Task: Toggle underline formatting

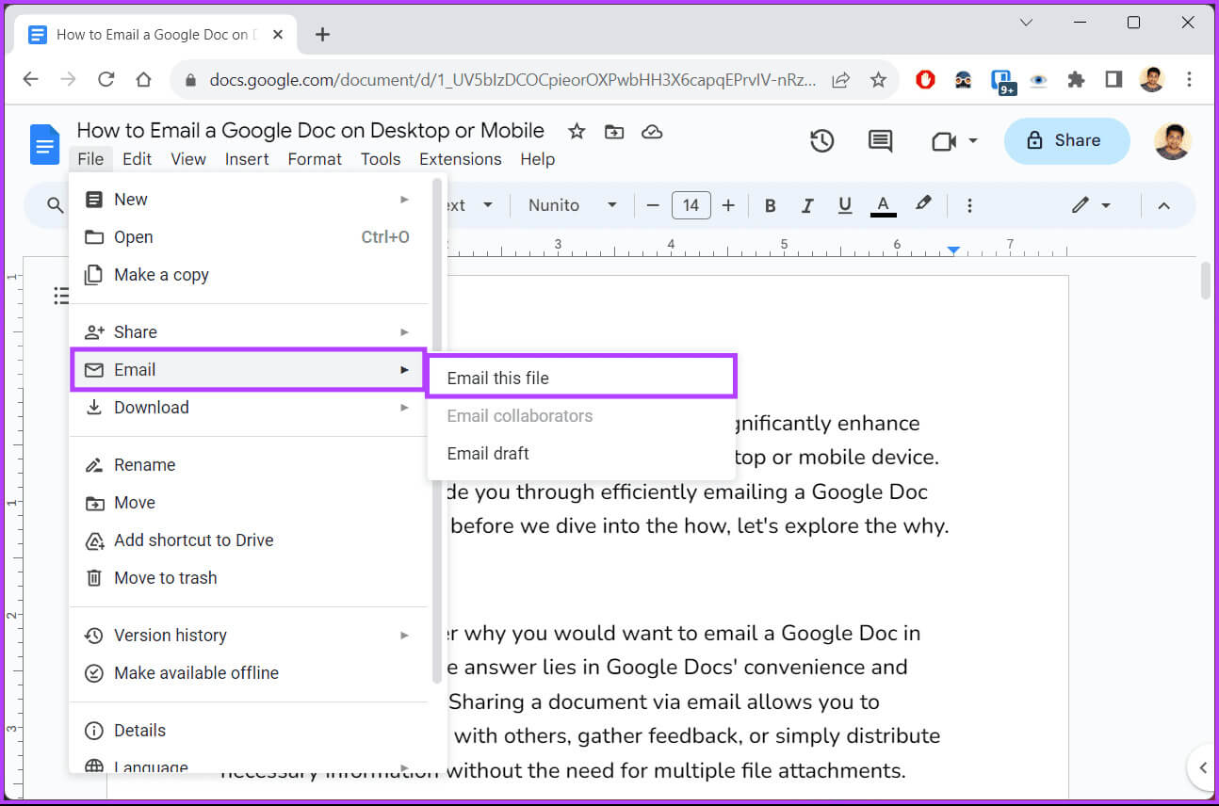Action: 844,205
